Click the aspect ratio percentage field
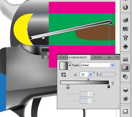Image resolution: width=132 pixels, height=117 pixels. (x=109, y=75)
